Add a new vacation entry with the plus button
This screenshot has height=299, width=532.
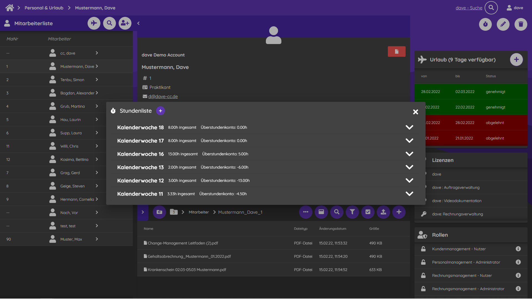pos(516,59)
